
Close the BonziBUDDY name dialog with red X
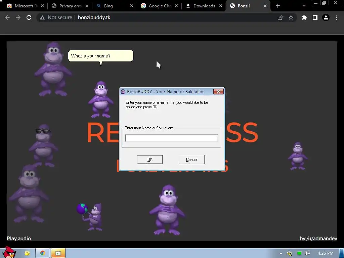click(218, 91)
